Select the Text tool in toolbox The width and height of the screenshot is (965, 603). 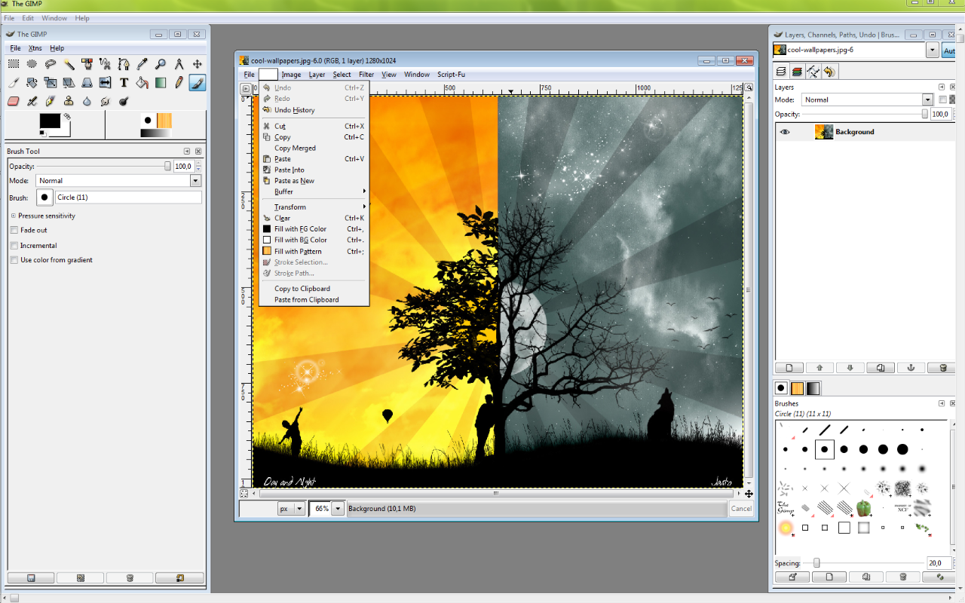(124, 83)
